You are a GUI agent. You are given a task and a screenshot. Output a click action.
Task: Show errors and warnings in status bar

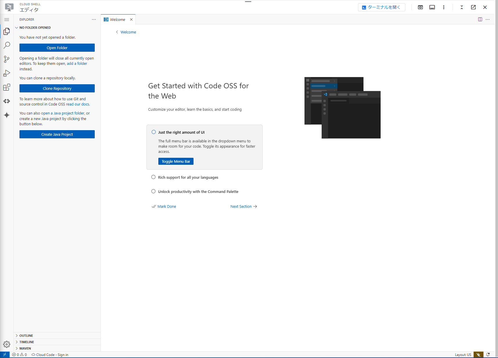point(19,355)
